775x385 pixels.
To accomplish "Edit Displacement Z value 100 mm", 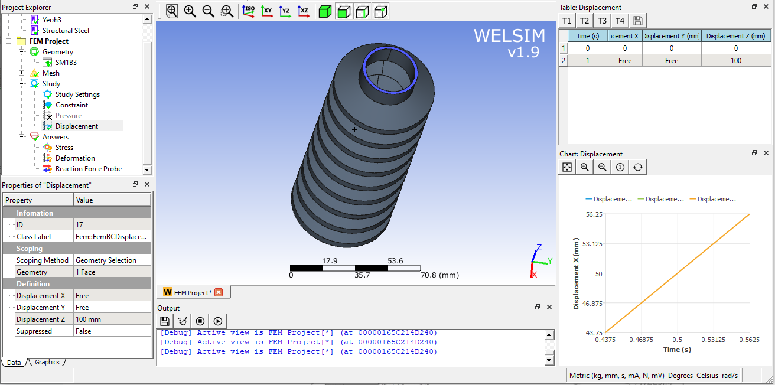I will [112, 319].
